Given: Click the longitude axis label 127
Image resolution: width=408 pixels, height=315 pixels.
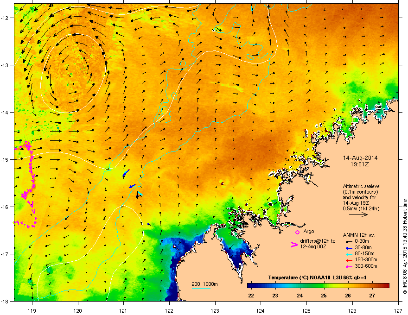Looking at the screenshot, I should click(x=398, y=310).
